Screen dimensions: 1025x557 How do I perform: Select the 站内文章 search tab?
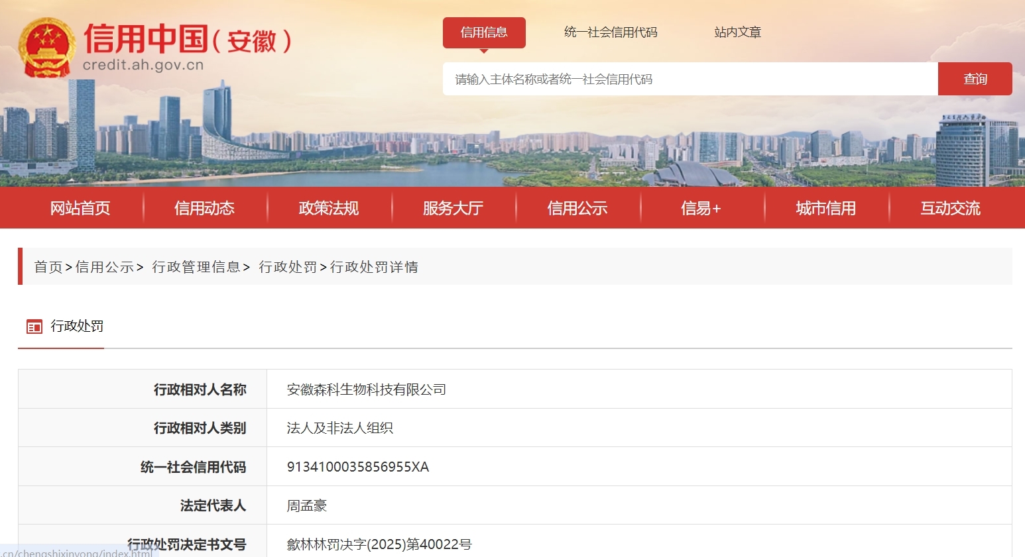(x=737, y=32)
